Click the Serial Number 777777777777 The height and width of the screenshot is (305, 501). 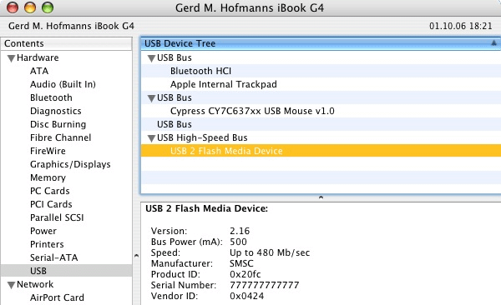click(x=264, y=285)
